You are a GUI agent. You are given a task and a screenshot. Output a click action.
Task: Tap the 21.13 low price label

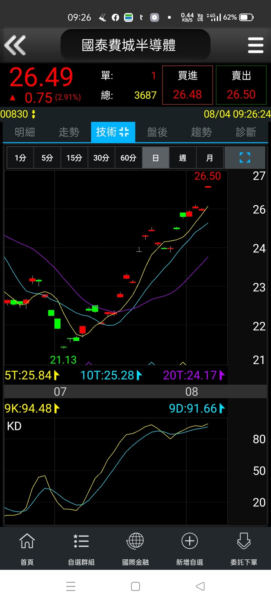pyautogui.click(x=63, y=360)
